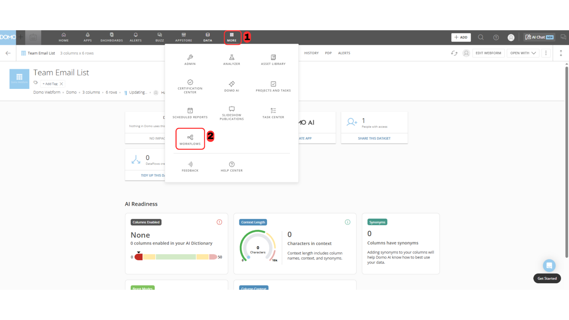Click the Team Email List dataset thumbnail
This screenshot has width=569, height=320.
[x=19, y=79]
